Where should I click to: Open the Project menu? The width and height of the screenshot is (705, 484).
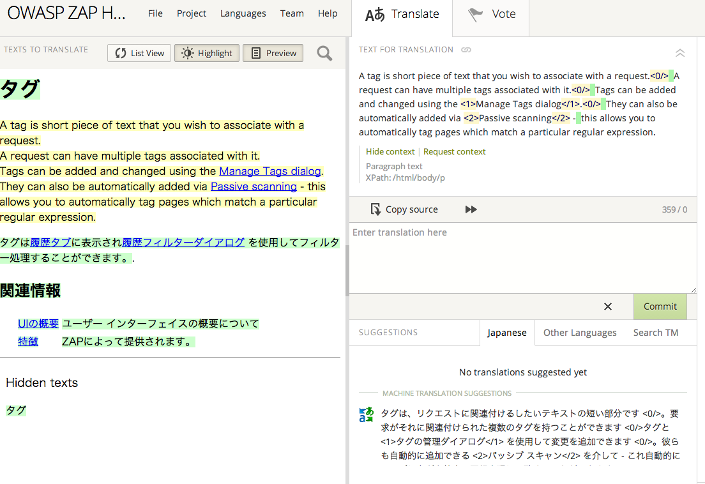pos(192,13)
